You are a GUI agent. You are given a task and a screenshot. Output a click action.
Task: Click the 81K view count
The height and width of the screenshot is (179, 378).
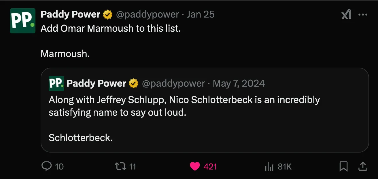pyautogui.click(x=285, y=167)
